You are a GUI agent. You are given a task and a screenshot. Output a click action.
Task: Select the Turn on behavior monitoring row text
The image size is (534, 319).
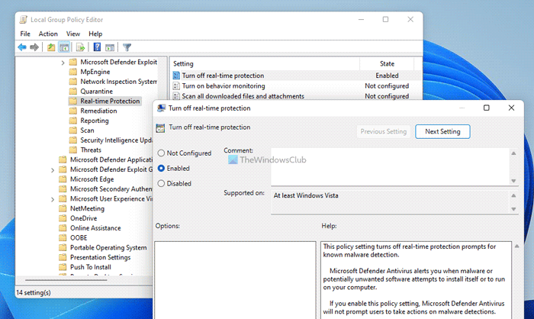[x=224, y=86]
